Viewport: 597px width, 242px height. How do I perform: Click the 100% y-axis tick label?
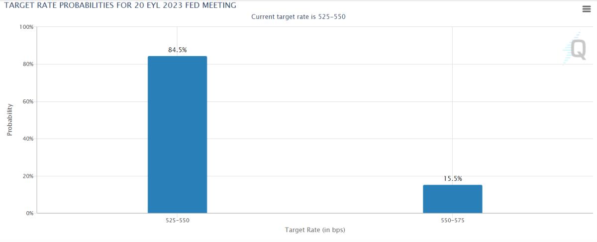(25, 27)
